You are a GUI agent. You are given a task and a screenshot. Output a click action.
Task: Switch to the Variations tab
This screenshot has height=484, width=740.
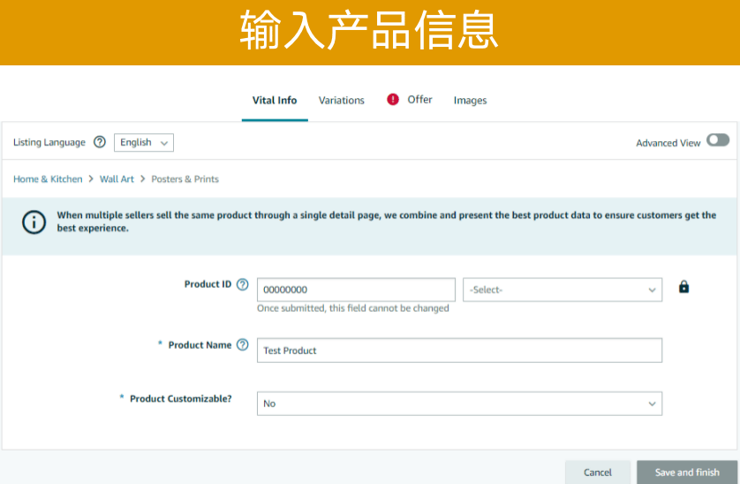342,101
